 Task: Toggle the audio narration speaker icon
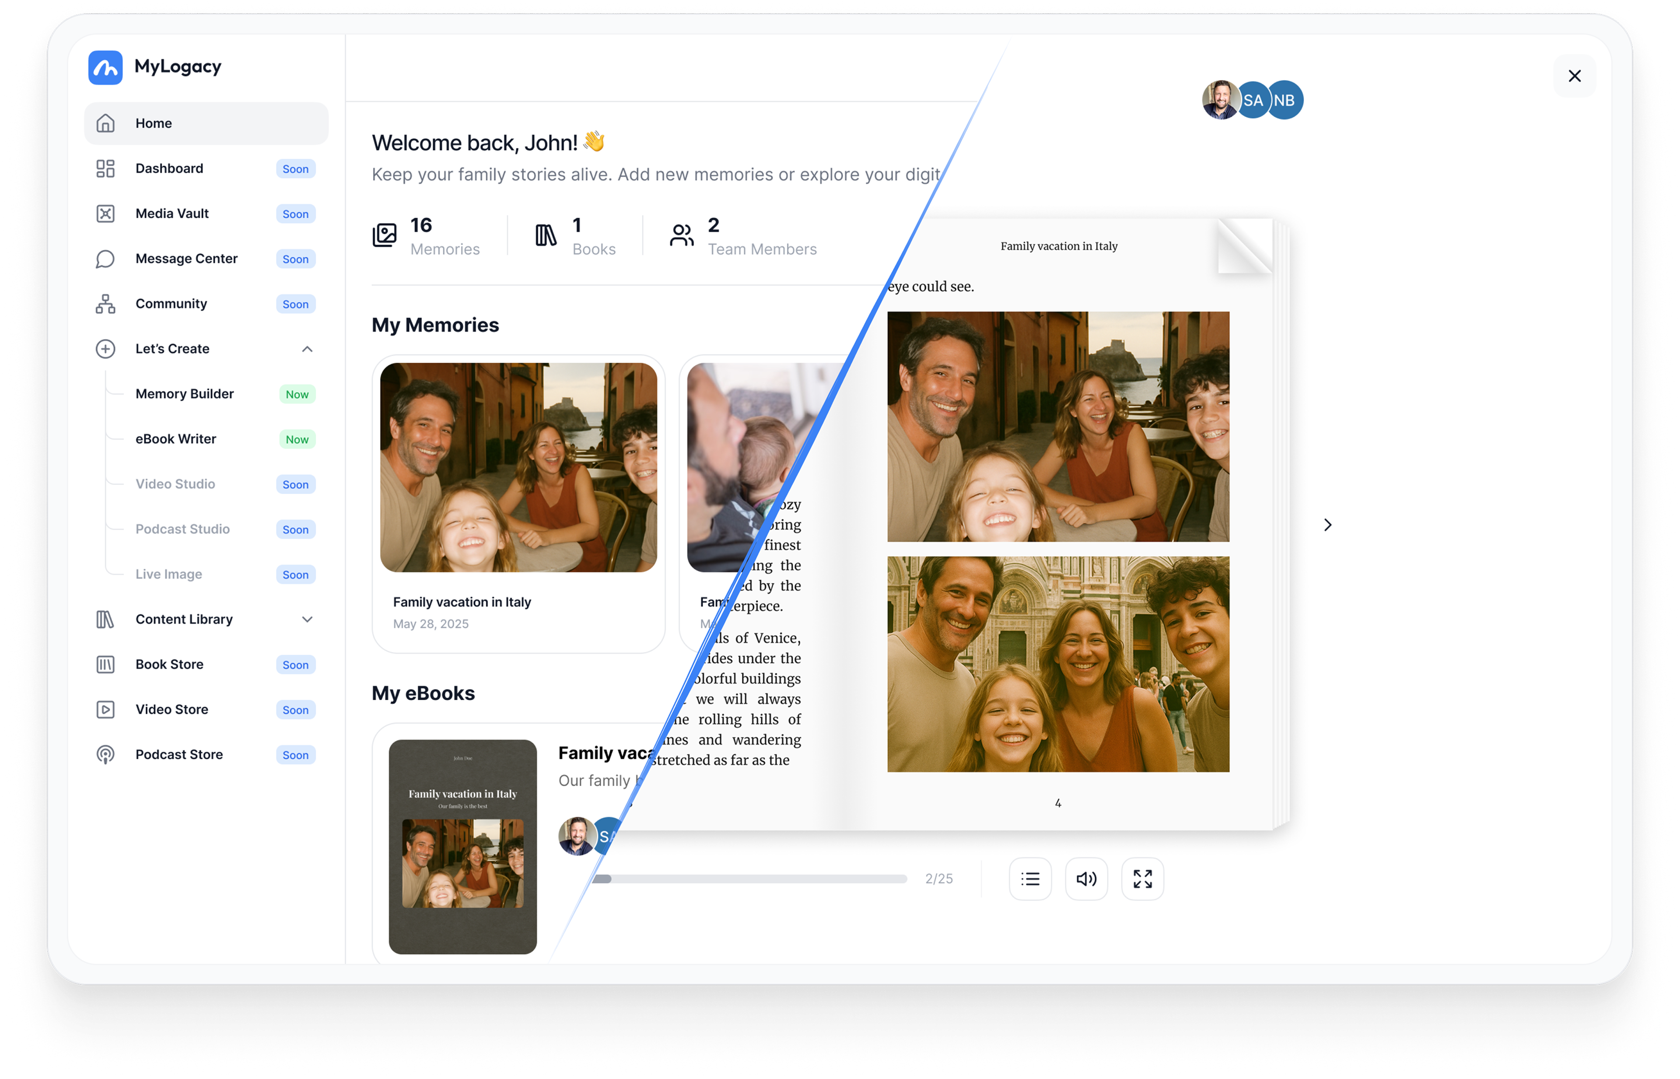coord(1086,879)
